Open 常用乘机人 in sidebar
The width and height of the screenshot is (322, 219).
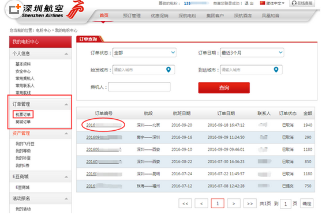tap(25, 78)
